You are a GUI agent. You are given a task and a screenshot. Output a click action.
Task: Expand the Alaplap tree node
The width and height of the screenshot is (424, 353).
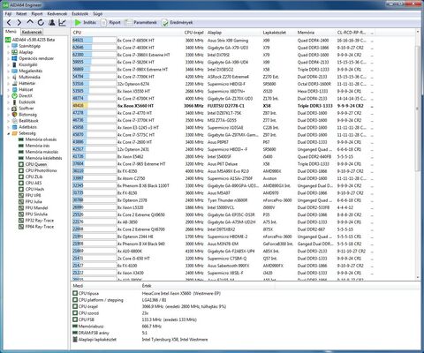click(8, 52)
